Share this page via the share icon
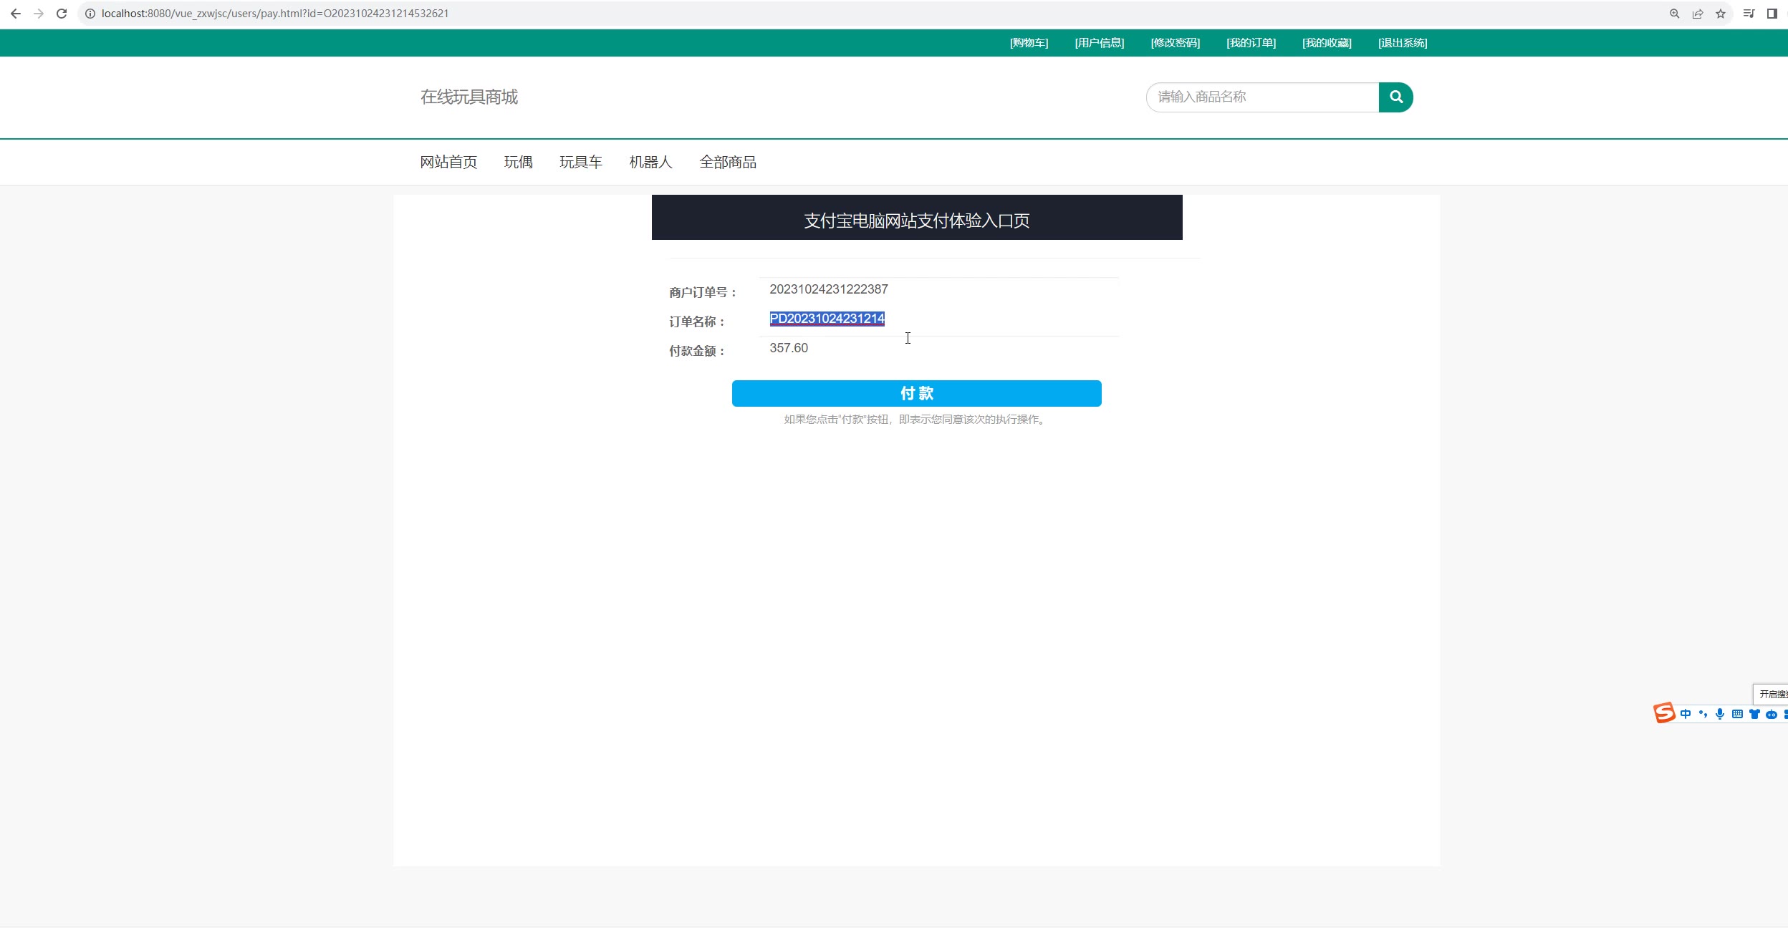1788x928 pixels. pos(1698,14)
